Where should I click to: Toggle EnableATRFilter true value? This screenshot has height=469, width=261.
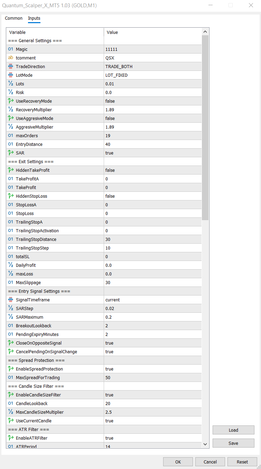coord(153,438)
